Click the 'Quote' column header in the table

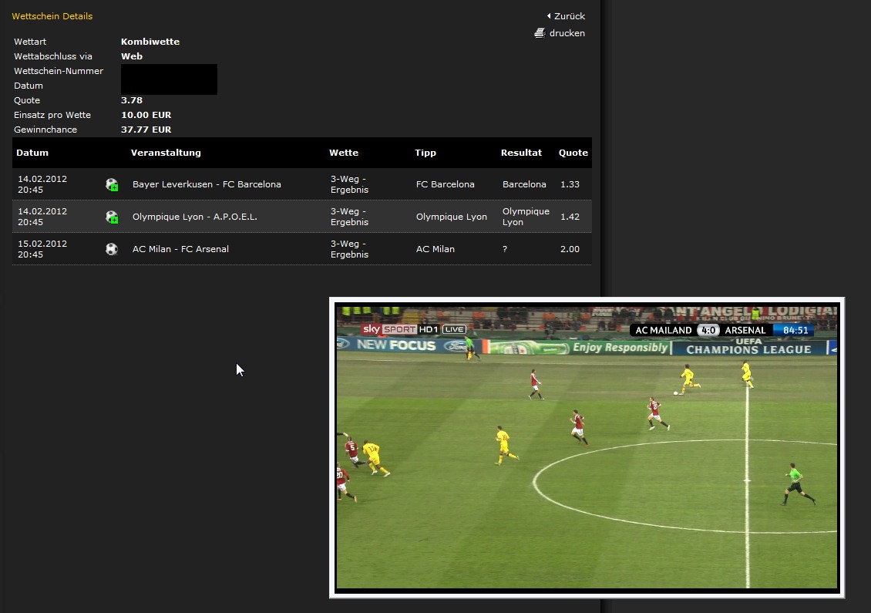point(573,153)
